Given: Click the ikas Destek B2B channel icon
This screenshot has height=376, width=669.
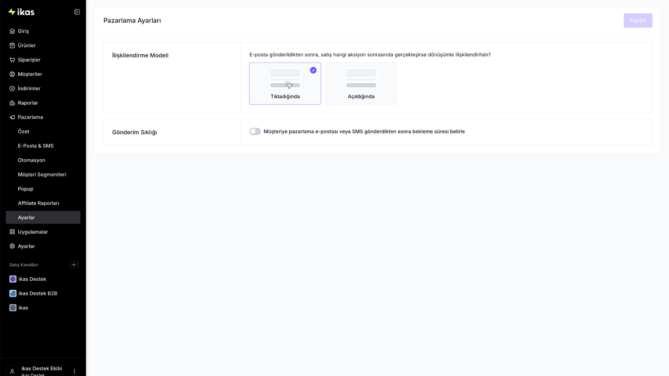Looking at the screenshot, I should pos(13,293).
